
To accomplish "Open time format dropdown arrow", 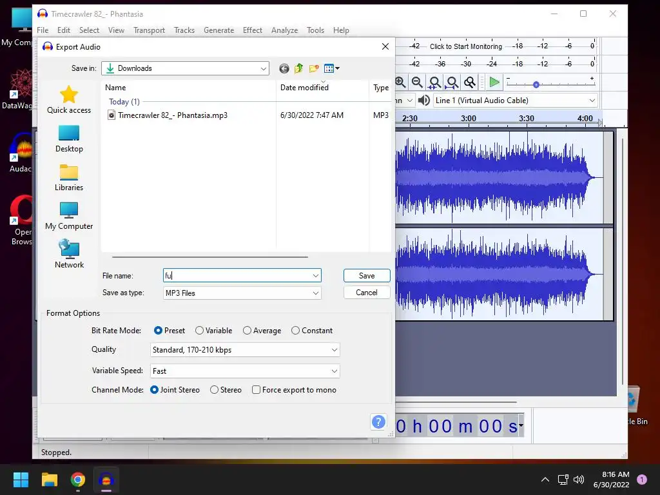I will click(x=521, y=425).
